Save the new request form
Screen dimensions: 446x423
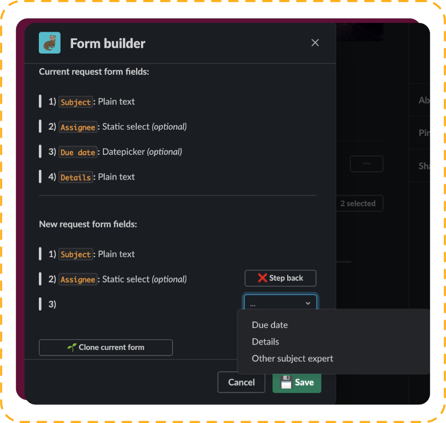click(297, 382)
